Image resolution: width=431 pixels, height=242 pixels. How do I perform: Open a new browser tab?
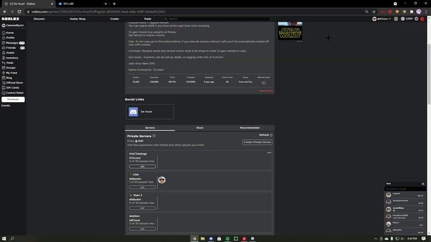click(x=114, y=4)
